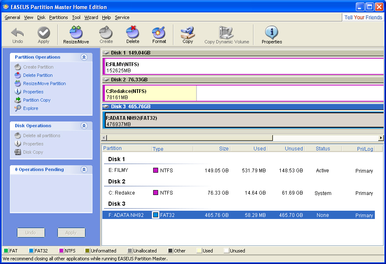This screenshot has width=386, height=264.
Task: Click the Delete partition toolbar icon
Action: 133,33
